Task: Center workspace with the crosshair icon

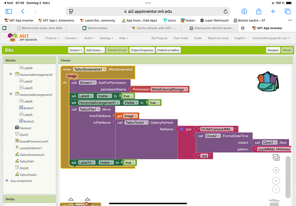Action: (276, 170)
